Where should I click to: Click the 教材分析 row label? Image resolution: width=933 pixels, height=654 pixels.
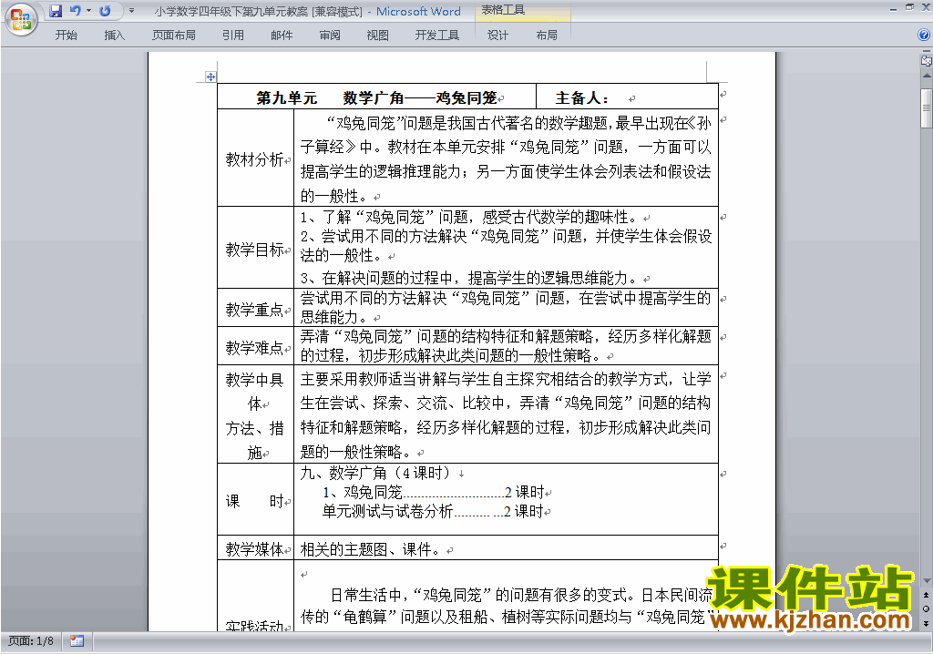(x=255, y=158)
